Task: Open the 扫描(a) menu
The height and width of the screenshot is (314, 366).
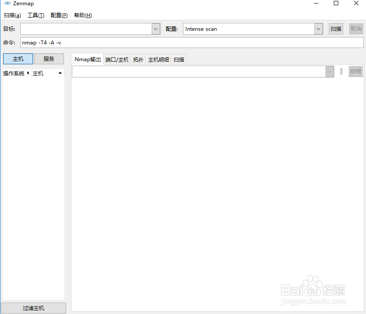Action: pos(12,15)
